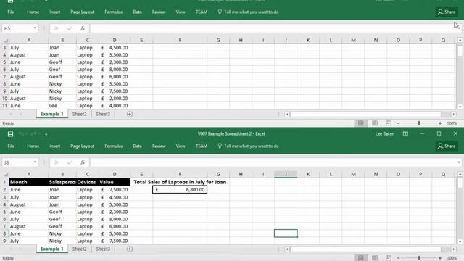Image resolution: width=464 pixels, height=261 pixels.
Task: Switch to Normal view in lower status bar
Action: click(361, 258)
